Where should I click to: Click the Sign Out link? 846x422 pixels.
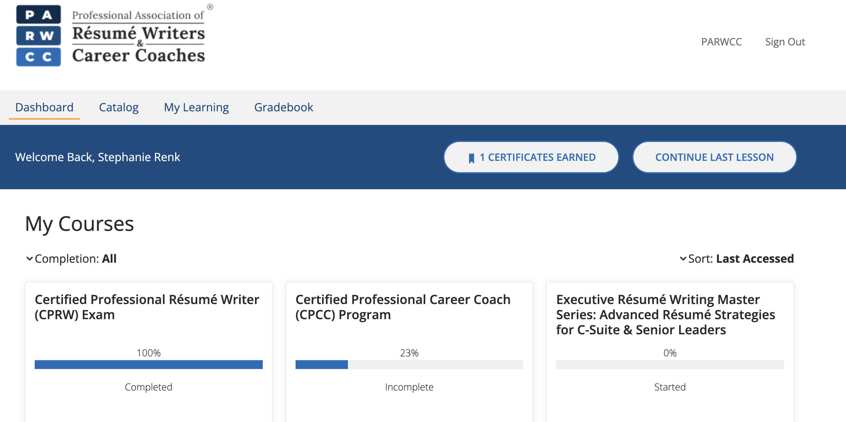785,42
